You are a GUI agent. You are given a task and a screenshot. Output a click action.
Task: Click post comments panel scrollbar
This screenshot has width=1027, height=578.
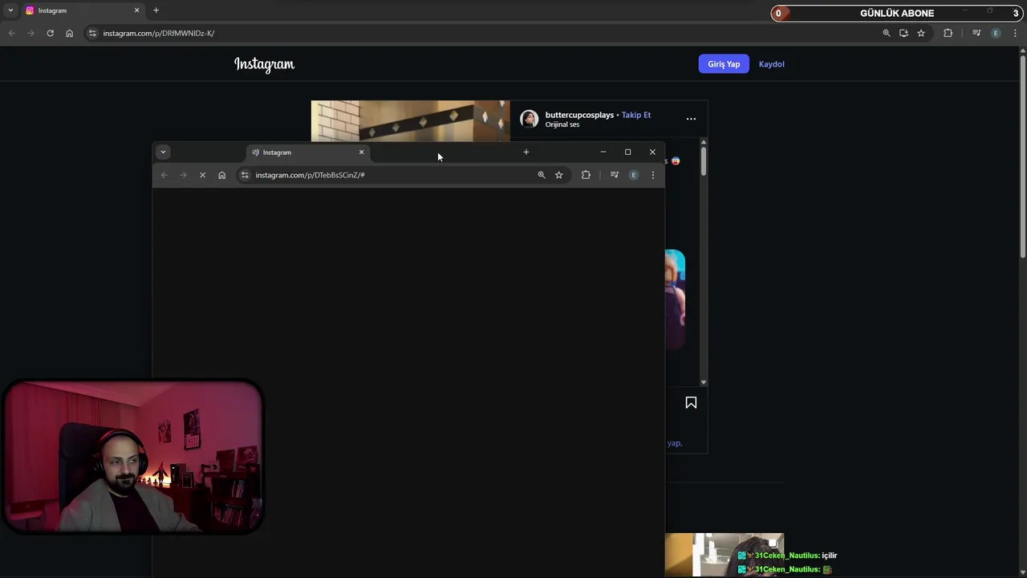point(704,161)
